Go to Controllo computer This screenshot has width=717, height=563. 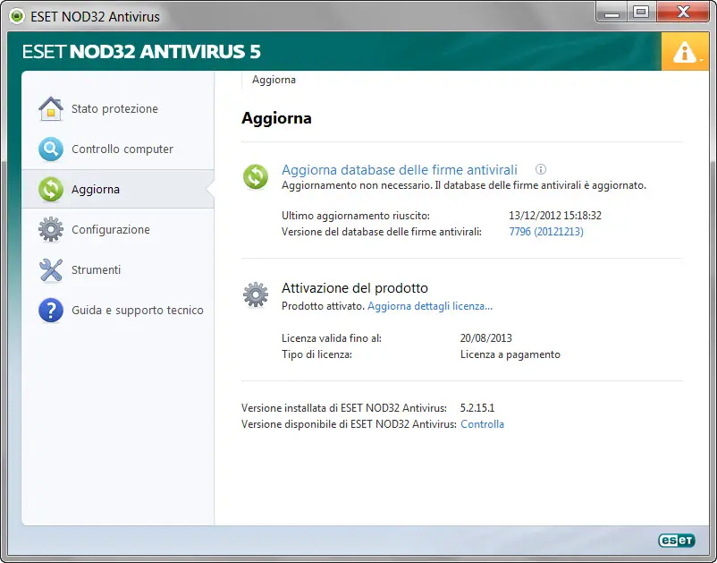tap(118, 149)
